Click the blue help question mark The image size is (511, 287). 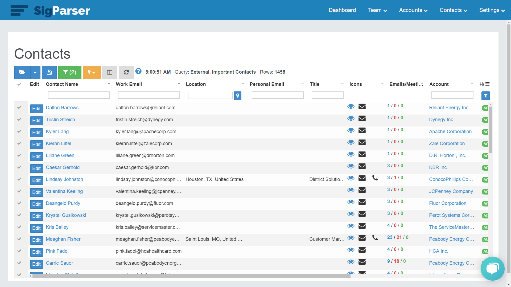(x=138, y=71)
